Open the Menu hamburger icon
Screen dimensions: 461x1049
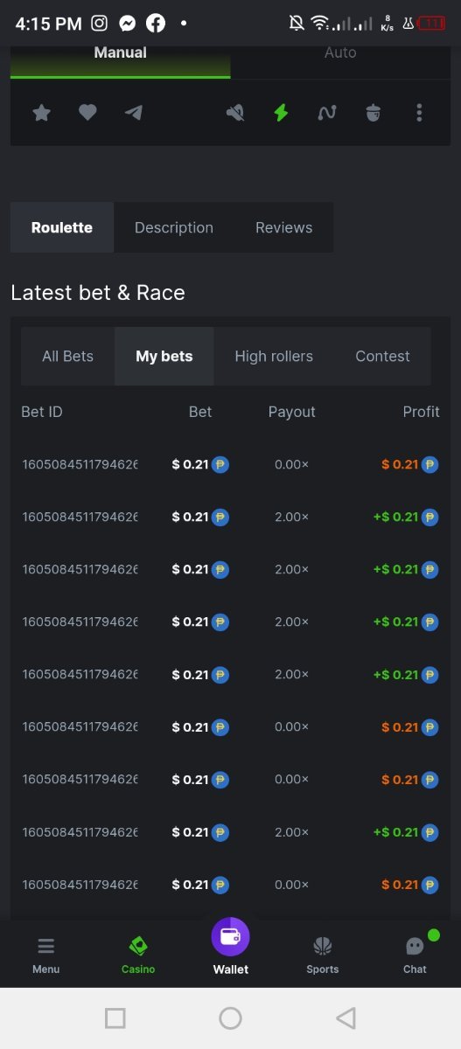click(x=46, y=954)
